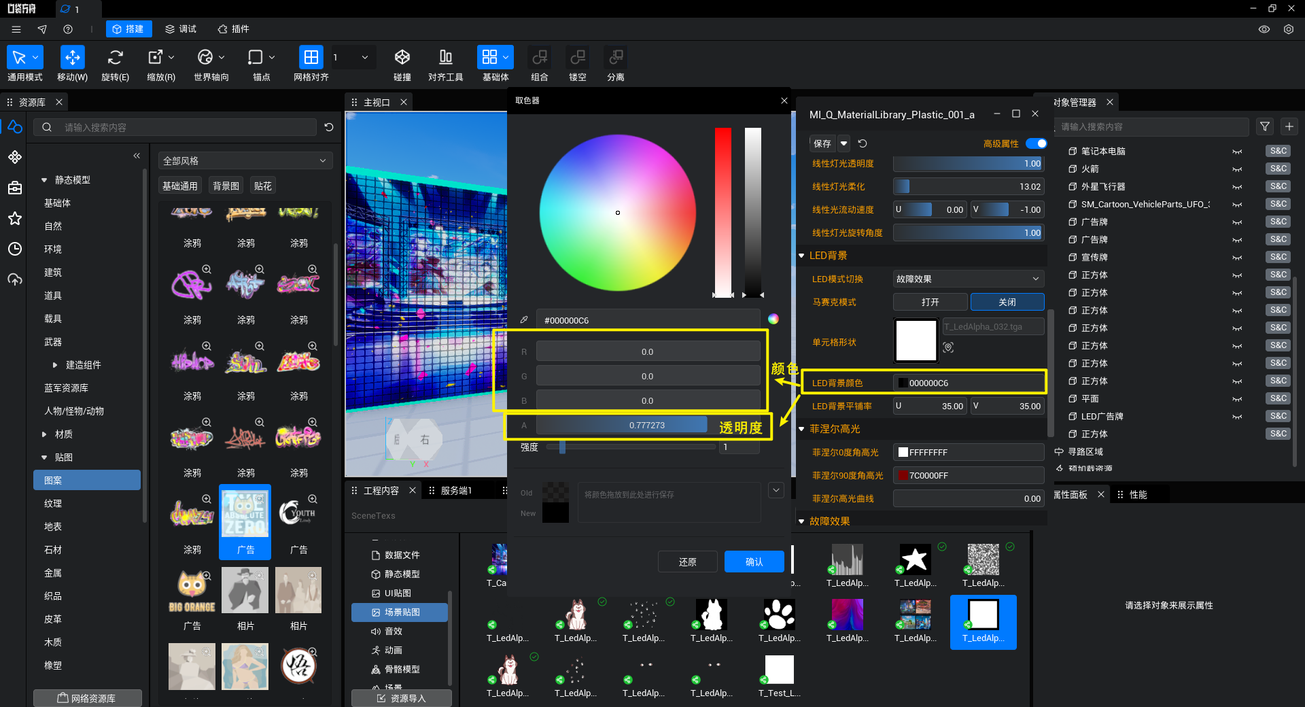Refresh the resource library search
Screen dimensions: 1305x707
pyautogui.click(x=329, y=127)
